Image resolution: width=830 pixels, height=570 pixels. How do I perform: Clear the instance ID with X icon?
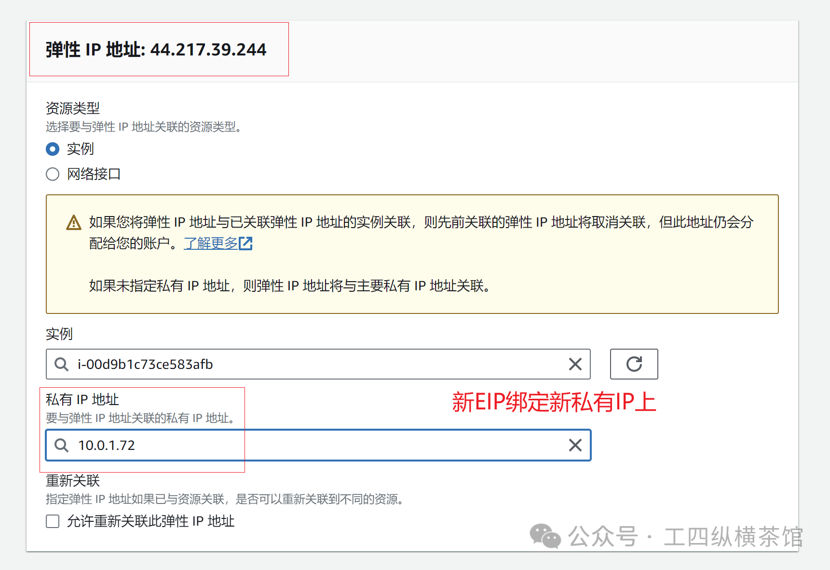click(x=575, y=364)
